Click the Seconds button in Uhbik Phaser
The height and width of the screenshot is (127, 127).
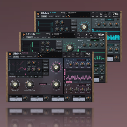tap(59, 48)
